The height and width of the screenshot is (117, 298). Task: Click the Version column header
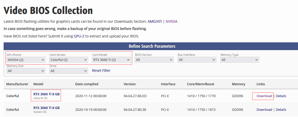tap(130, 84)
